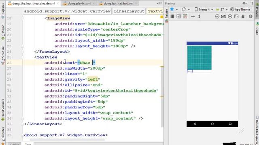This screenshot has width=259, height=145.
Task: Click ellipsize value "end"
Action: click(96, 85)
